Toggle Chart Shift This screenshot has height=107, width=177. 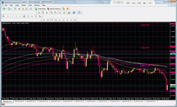tap(64, 12)
